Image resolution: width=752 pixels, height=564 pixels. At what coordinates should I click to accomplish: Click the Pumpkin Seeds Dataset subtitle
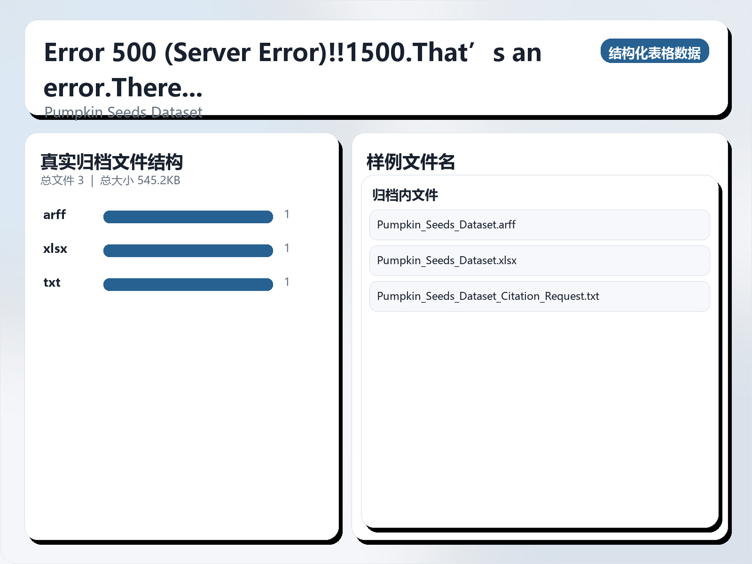[x=123, y=112]
